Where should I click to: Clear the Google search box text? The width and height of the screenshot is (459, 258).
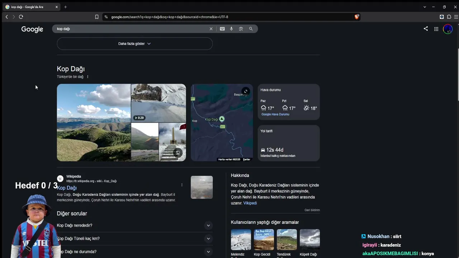pyautogui.click(x=211, y=29)
